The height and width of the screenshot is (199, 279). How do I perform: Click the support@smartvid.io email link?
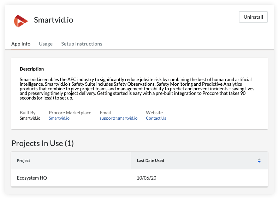pos(118,118)
